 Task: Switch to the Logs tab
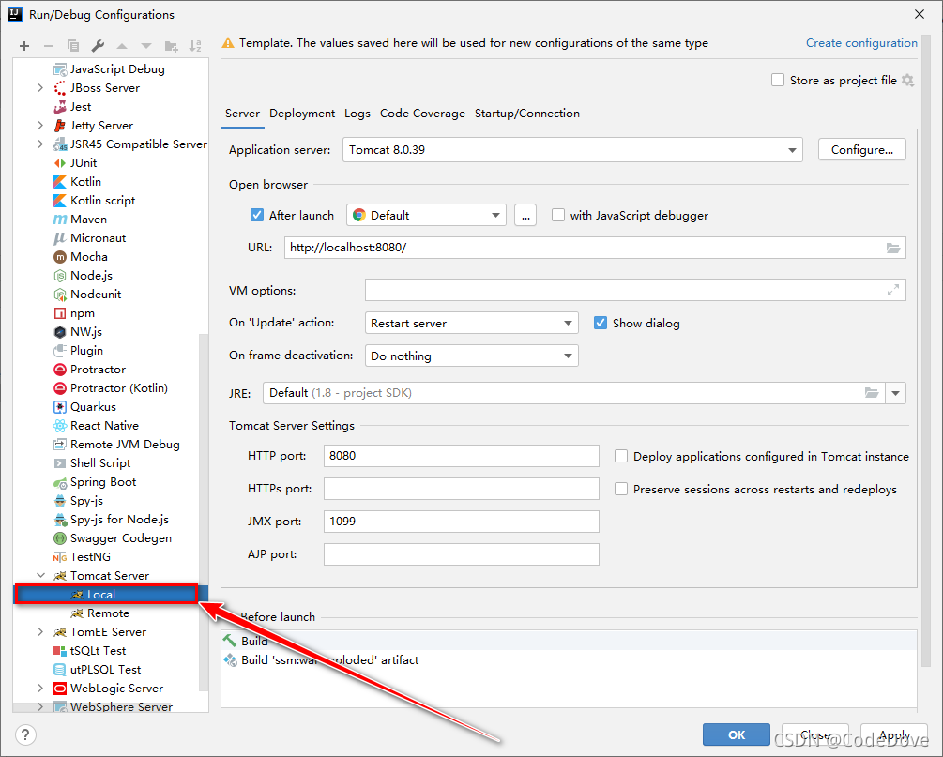coord(357,114)
